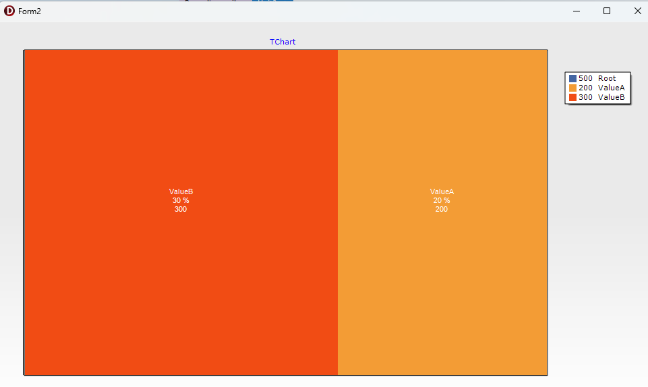The width and height of the screenshot is (648, 387).
Task: Click the 30 % label in ValueB
Action: (181, 200)
